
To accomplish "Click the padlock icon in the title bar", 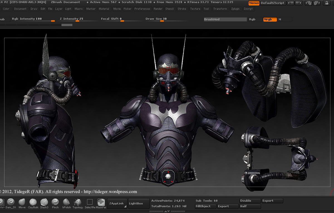I will [327, 3].
